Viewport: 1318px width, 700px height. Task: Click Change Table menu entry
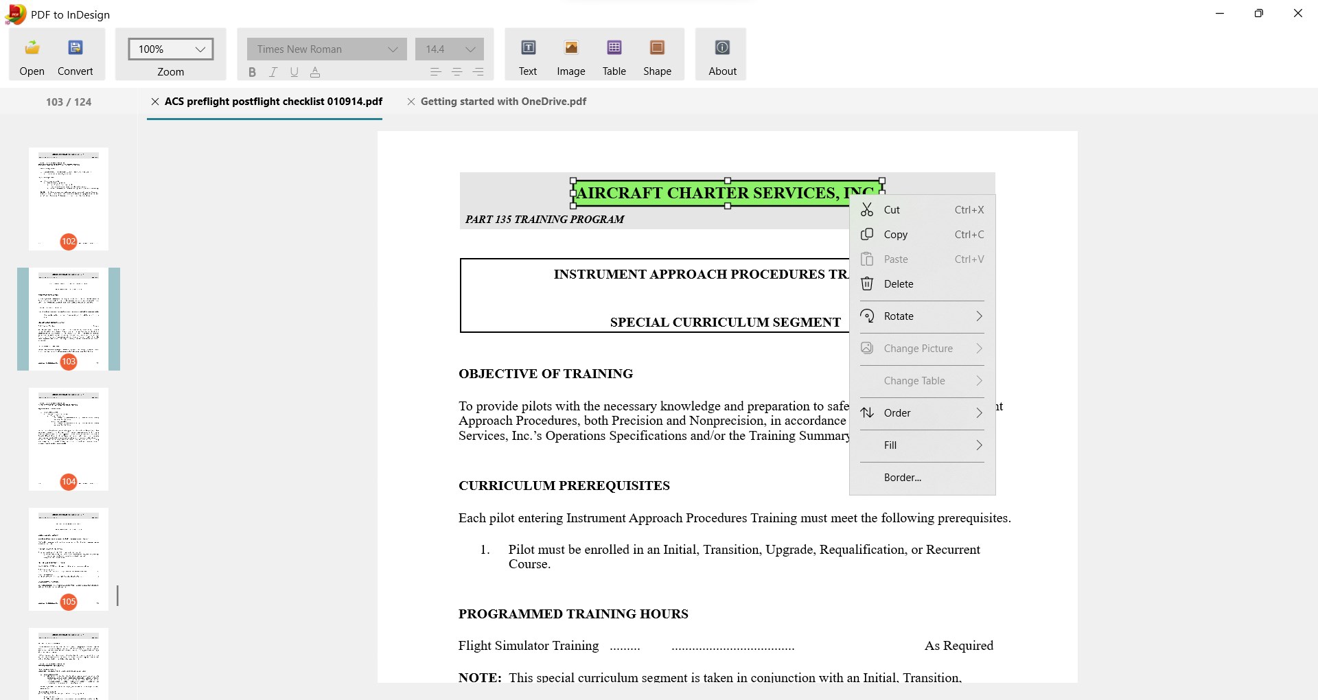[x=922, y=381]
